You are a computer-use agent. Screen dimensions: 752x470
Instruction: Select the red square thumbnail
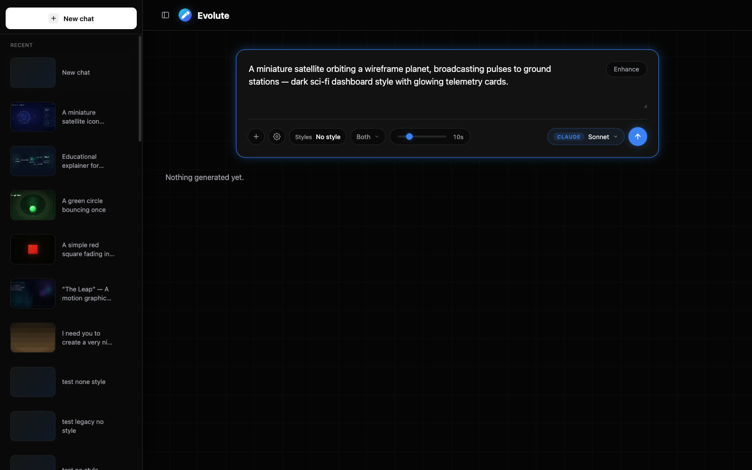tap(33, 249)
